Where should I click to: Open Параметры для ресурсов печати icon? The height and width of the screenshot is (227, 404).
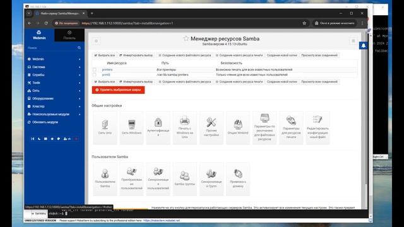[291, 127]
